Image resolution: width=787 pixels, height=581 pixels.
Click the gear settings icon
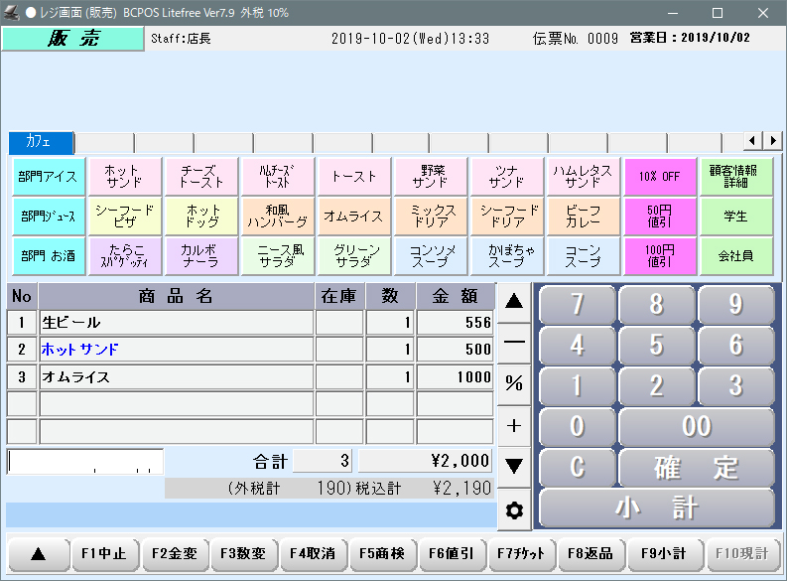[x=514, y=510]
